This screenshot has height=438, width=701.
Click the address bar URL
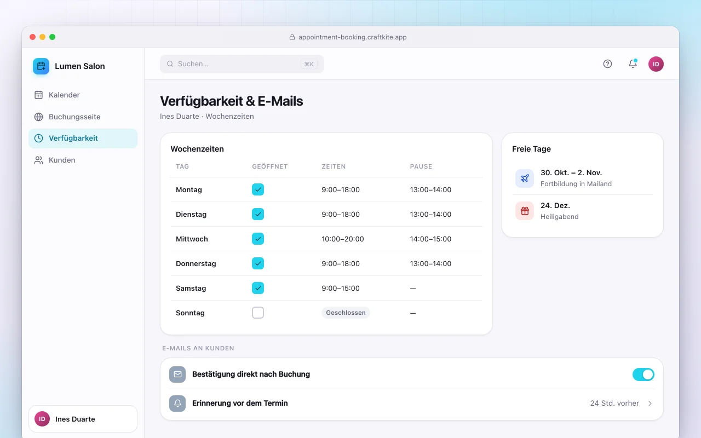point(353,37)
